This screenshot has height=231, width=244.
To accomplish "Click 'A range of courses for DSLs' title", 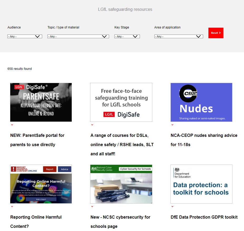I will pyautogui.click(x=122, y=145).
